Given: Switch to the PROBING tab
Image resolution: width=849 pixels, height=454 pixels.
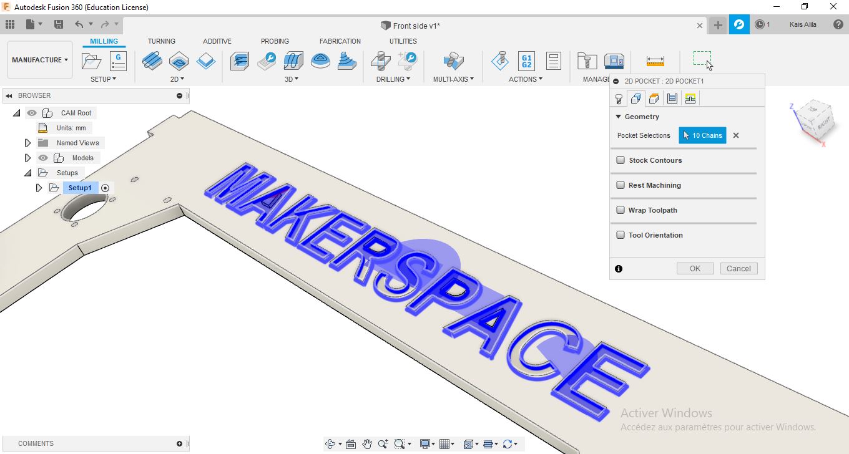Looking at the screenshot, I should coord(275,41).
